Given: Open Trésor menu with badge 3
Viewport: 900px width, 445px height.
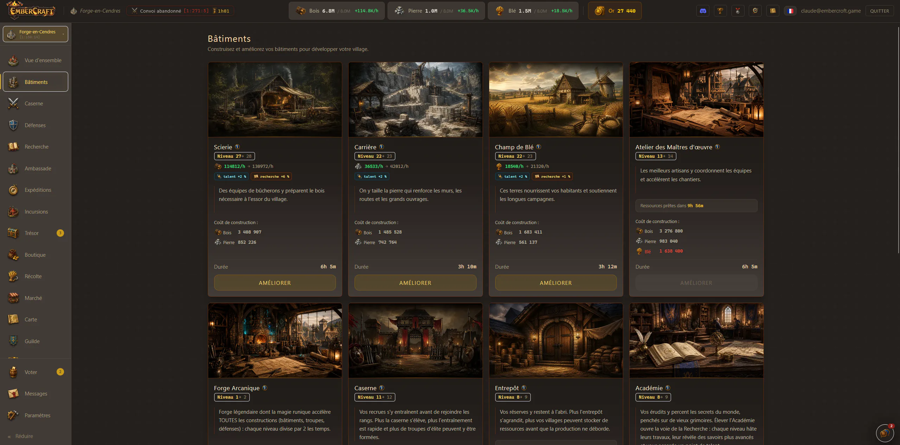Looking at the screenshot, I should [x=36, y=233].
